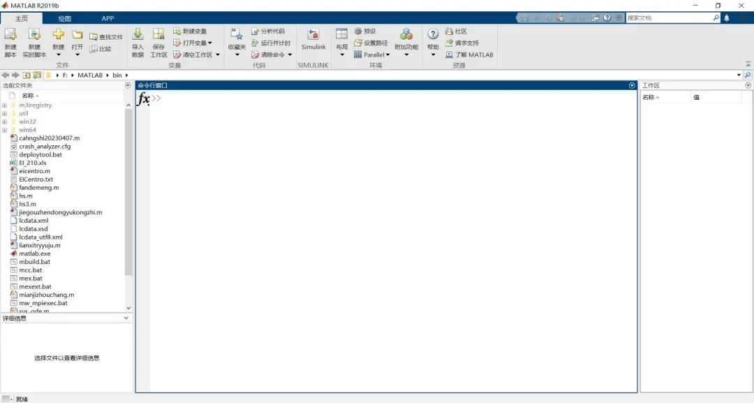Select file crash_analyzer.cfg
This screenshot has height=403, width=754.
pyautogui.click(x=45, y=146)
